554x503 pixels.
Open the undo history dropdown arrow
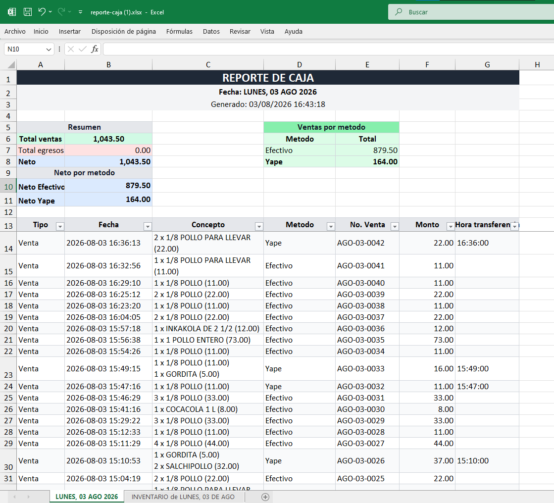50,12
